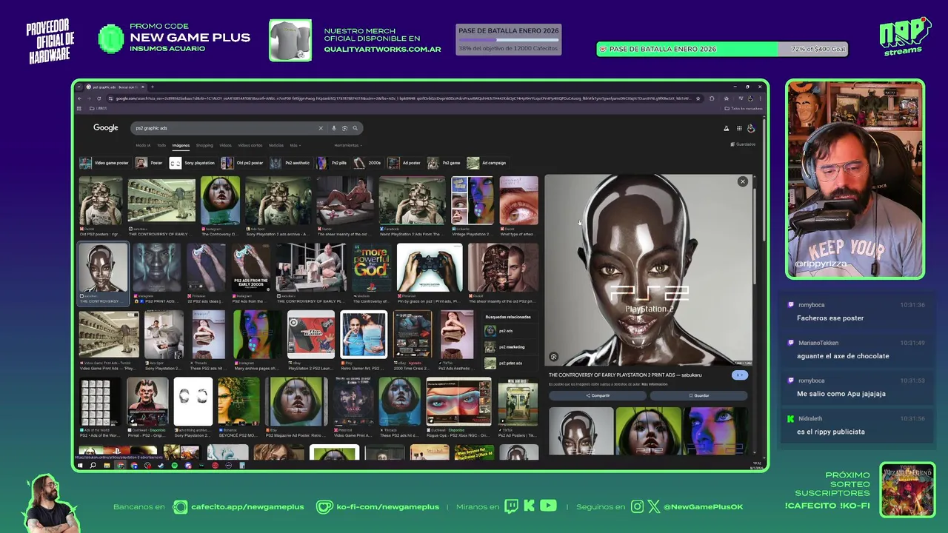
Task: Open the Google apps grid
Action: coord(738,128)
